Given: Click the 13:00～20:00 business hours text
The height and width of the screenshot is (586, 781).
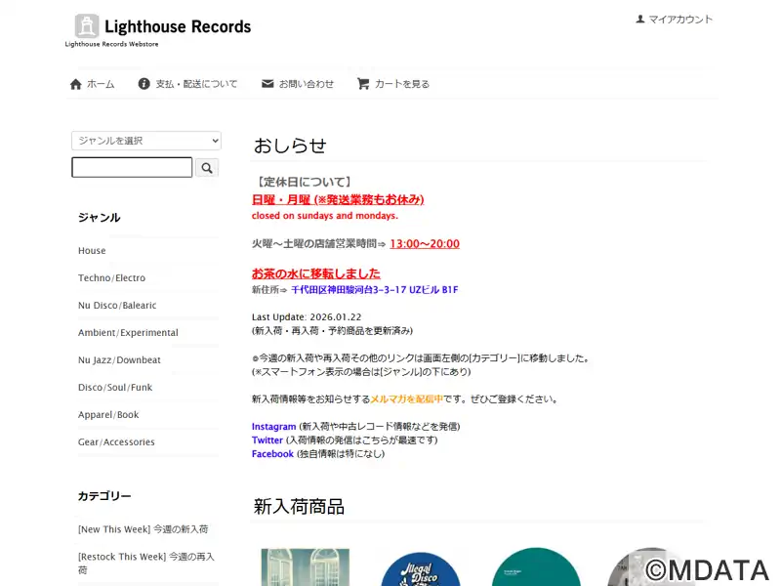Looking at the screenshot, I should [x=425, y=243].
